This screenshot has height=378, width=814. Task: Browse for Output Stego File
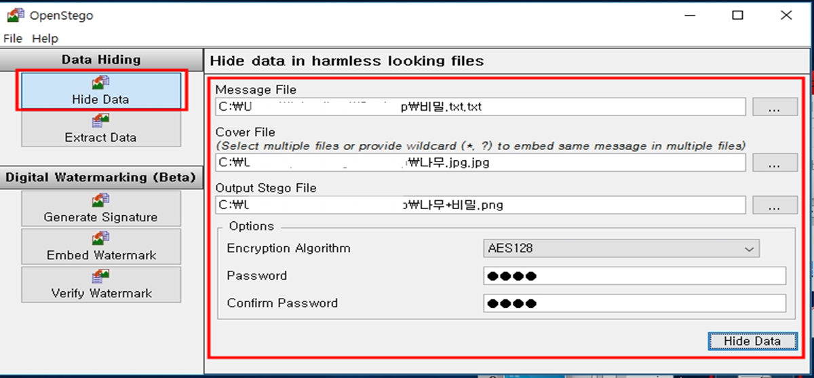775,204
